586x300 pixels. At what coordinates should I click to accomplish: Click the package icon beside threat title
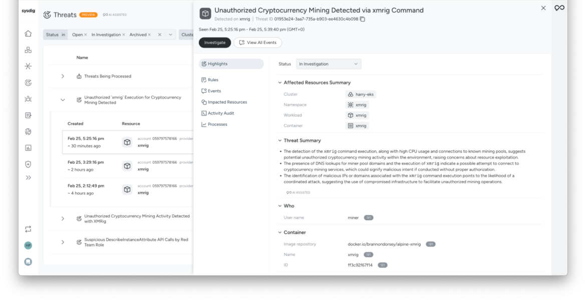click(x=205, y=14)
